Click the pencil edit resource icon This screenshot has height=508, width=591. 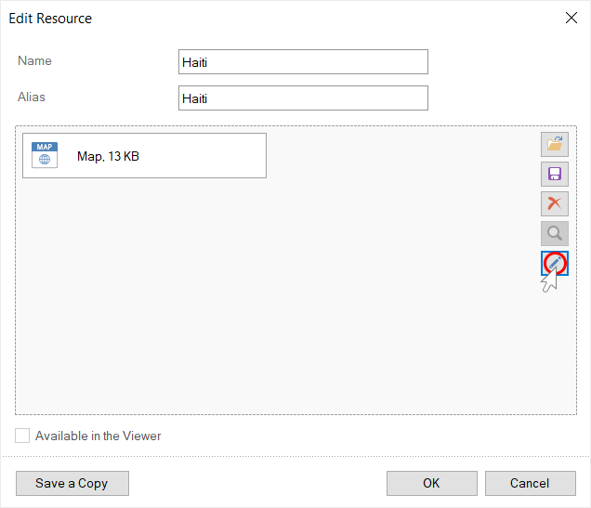pyautogui.click(x=555, y=263)
